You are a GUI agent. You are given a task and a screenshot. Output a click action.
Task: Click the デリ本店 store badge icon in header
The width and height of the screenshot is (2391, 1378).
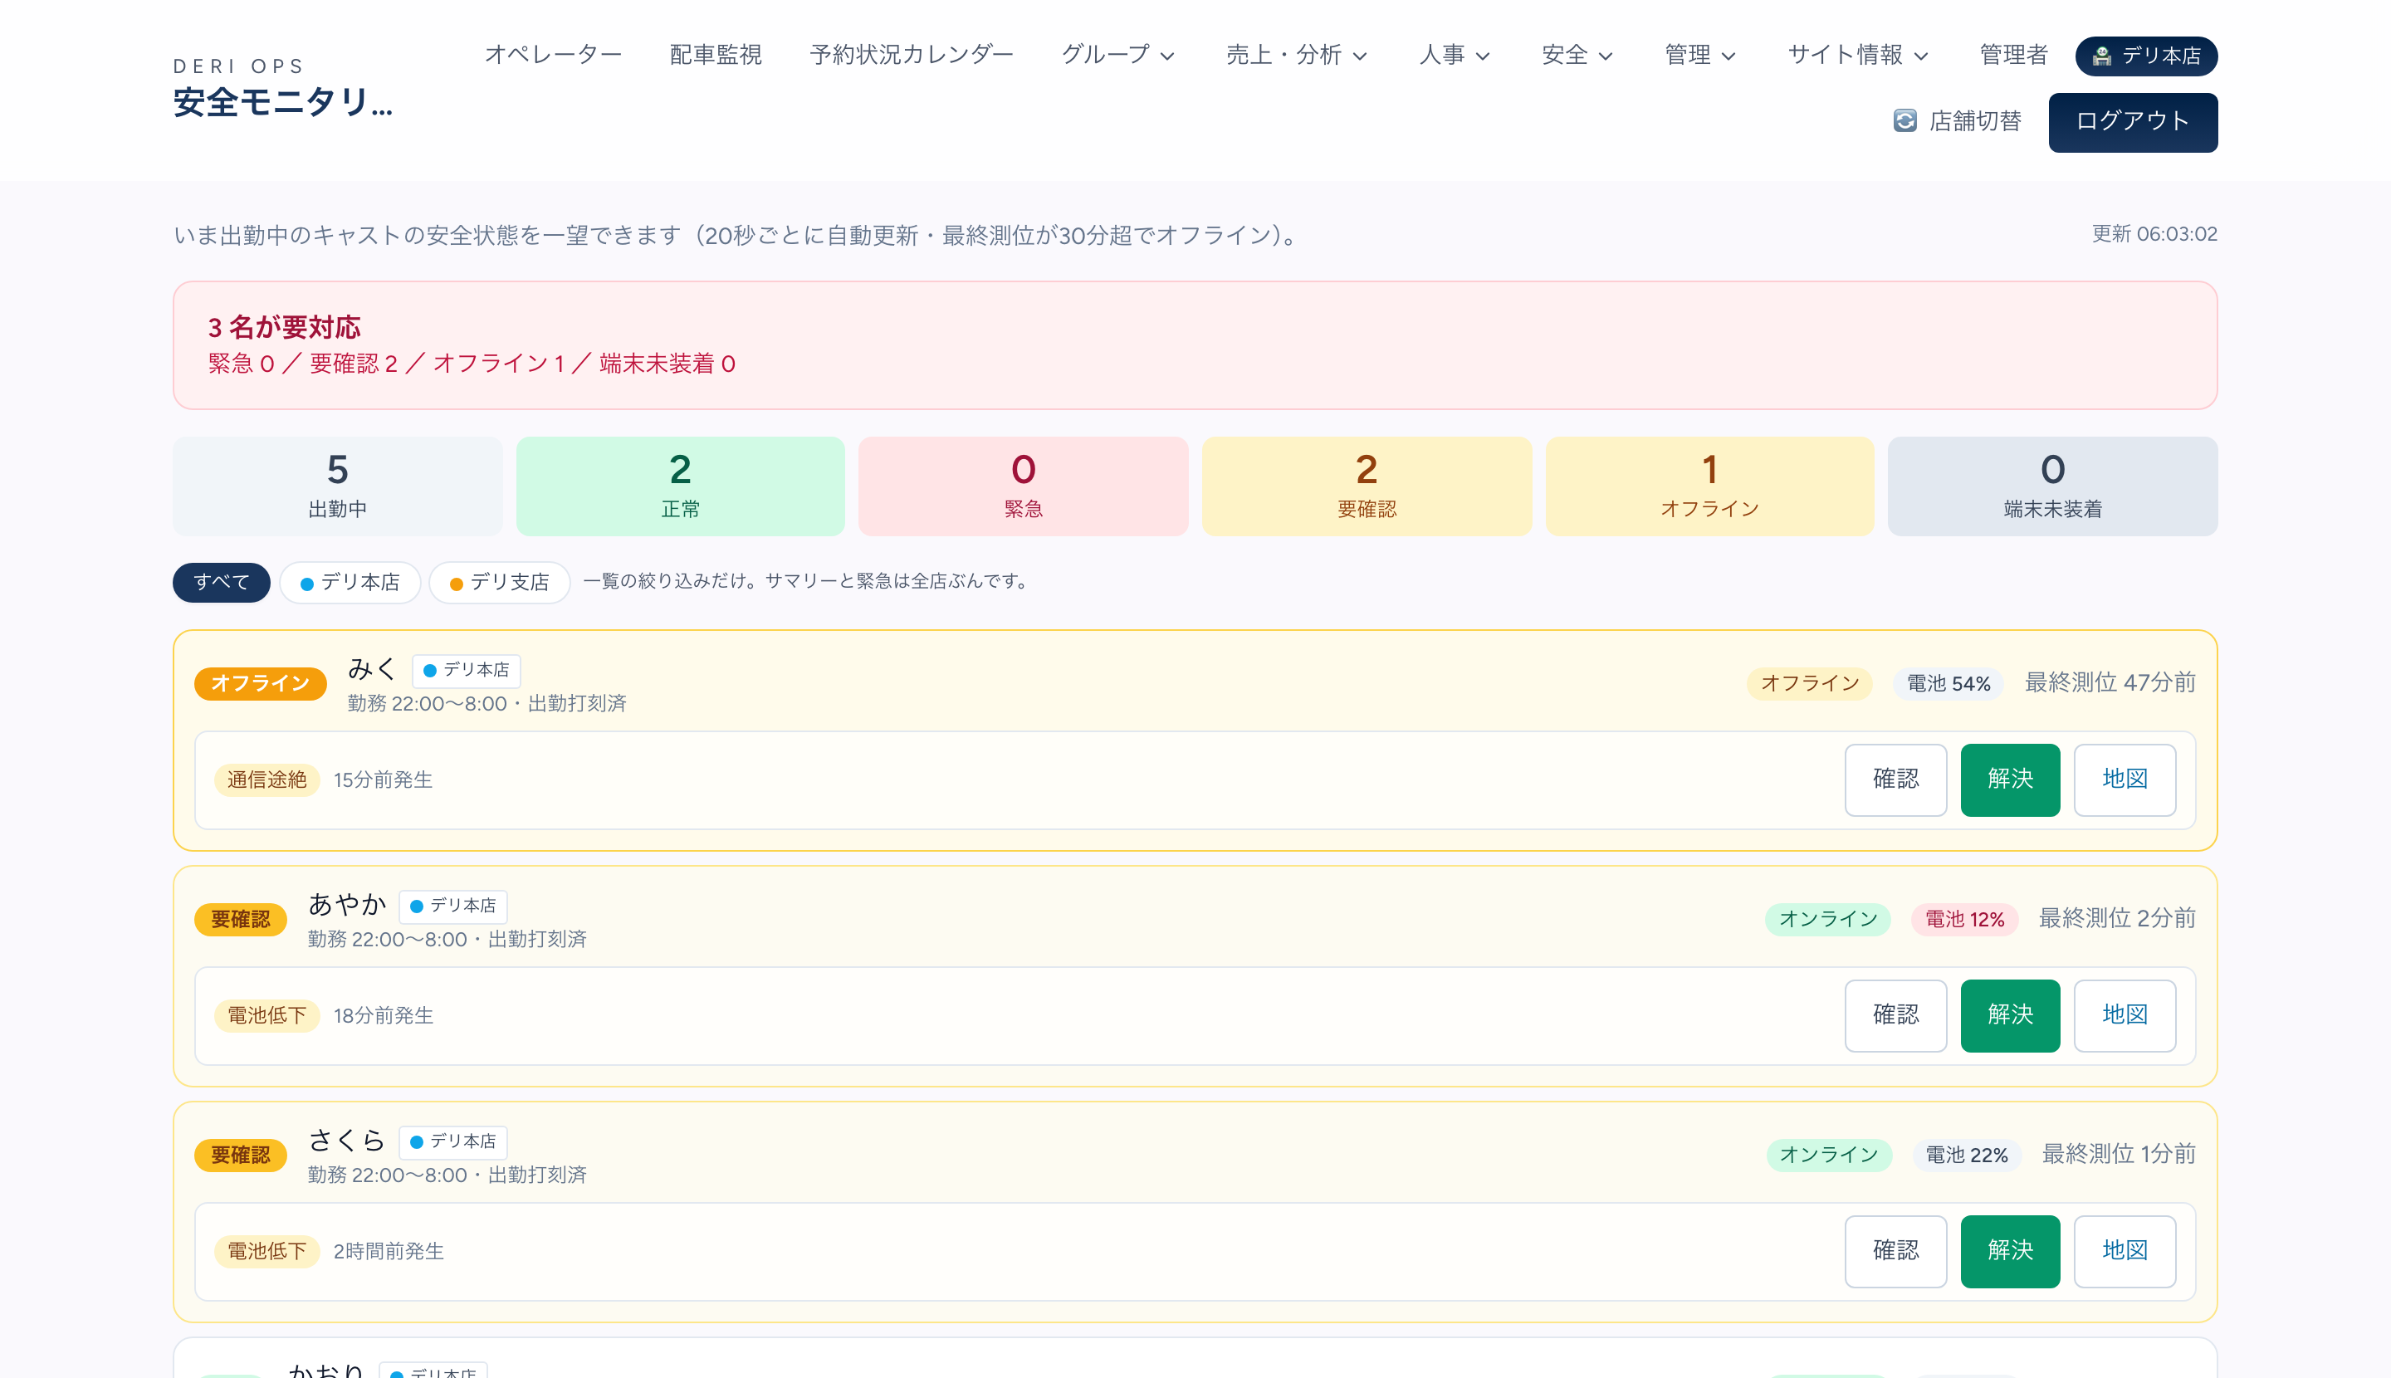pos(2101,56)
